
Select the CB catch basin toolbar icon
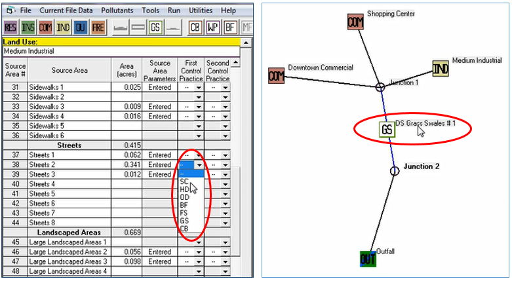coord(195,28)
